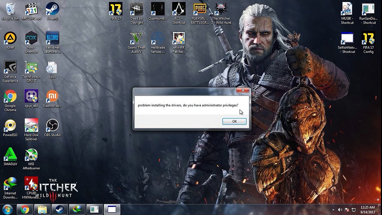Select the cpuz file icon
The height and width of the screenshot is (215, 382).
coord(52,70)
